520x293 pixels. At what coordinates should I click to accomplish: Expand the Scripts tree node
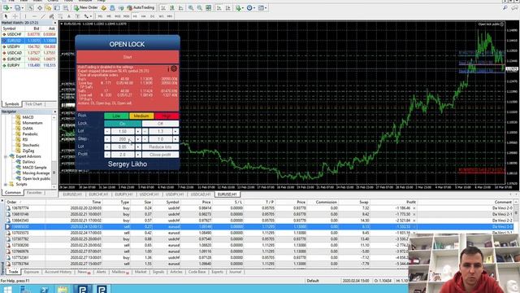(x=6, y=184)
